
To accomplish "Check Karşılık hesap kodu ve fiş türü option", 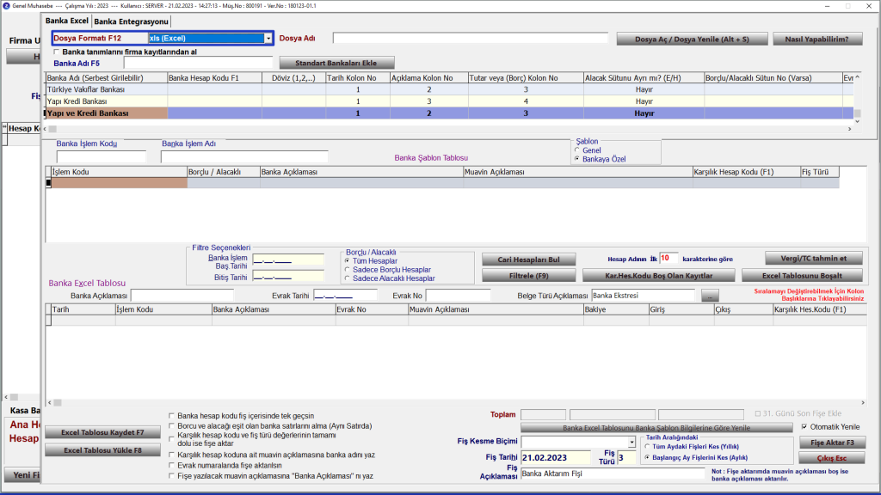I will 172,439.
